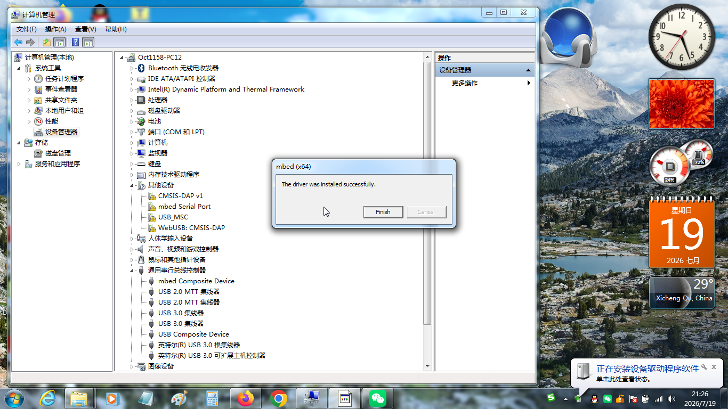Expand the 端口 (COM 和 LPT) category
This screenshot has height=409, width=728.
click(132, 132)
